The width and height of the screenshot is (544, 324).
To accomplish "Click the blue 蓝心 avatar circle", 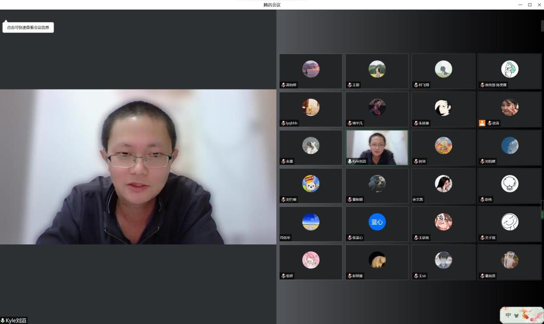I will click(x=377, y=222).
